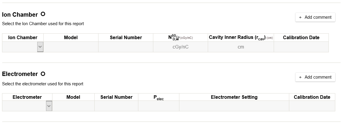Click the Electrometer Serial Number field
342x123 pixels.
pos(116,106)
